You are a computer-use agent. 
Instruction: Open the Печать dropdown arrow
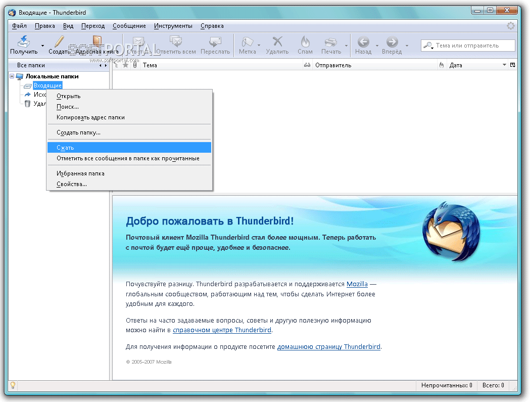347,46
